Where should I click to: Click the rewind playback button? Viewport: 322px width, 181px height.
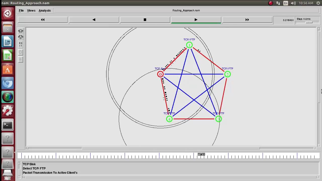click(x=43, y=20)
